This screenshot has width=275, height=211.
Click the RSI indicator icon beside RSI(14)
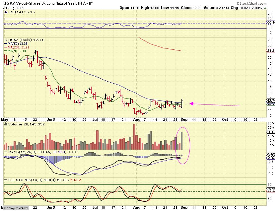point(6,12)
